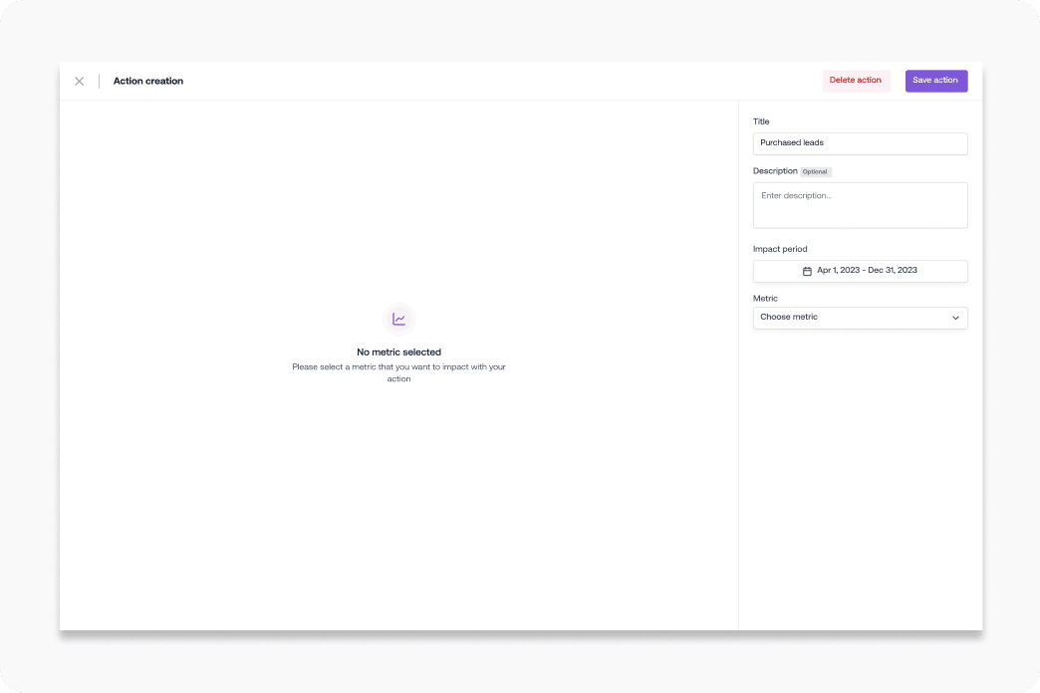Close the Action creation dialog

(79, 81)
